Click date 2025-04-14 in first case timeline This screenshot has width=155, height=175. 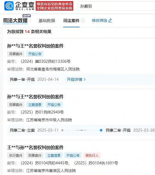pos(48,79)
